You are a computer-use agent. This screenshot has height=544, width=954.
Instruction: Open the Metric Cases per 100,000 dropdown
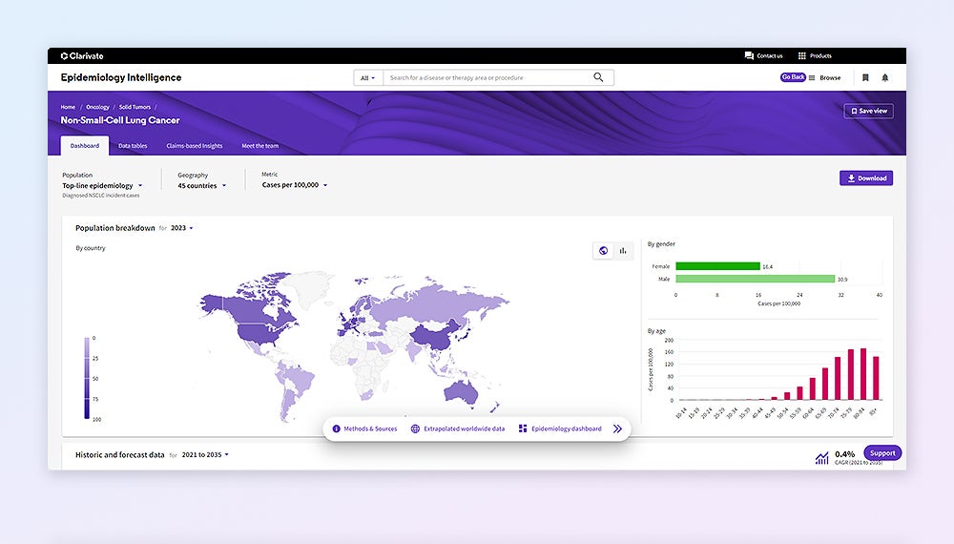[294, 185]
